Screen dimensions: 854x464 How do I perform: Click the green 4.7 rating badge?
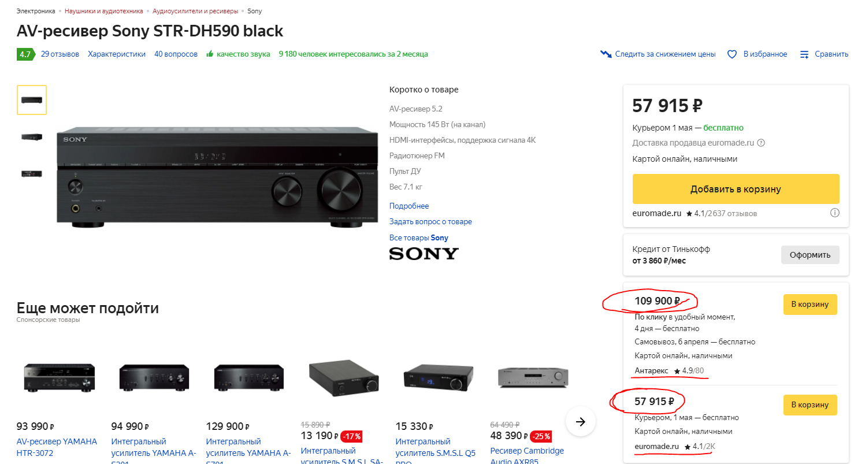coord(25,54)
